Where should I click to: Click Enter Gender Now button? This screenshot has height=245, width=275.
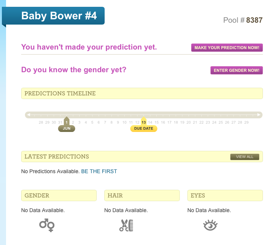tap(236, 70)
